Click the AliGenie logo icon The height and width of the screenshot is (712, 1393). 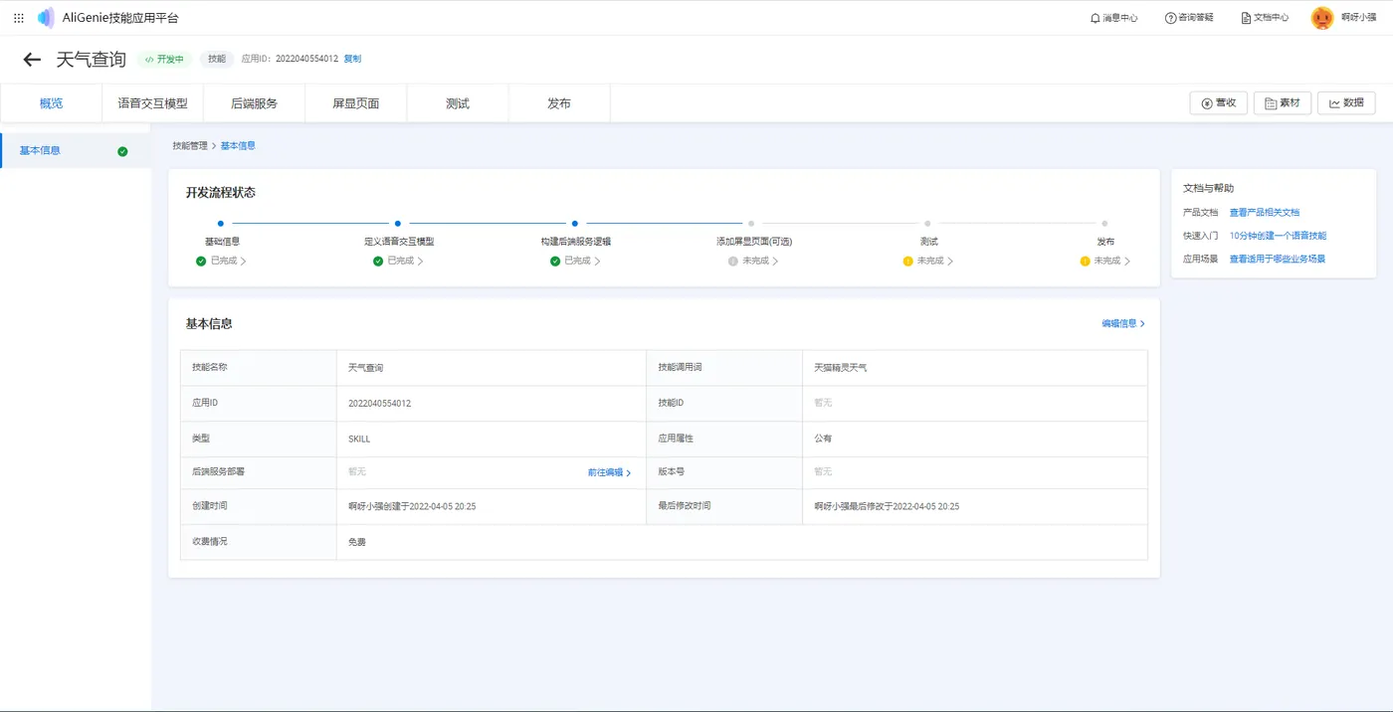click(x=46, y=18)
